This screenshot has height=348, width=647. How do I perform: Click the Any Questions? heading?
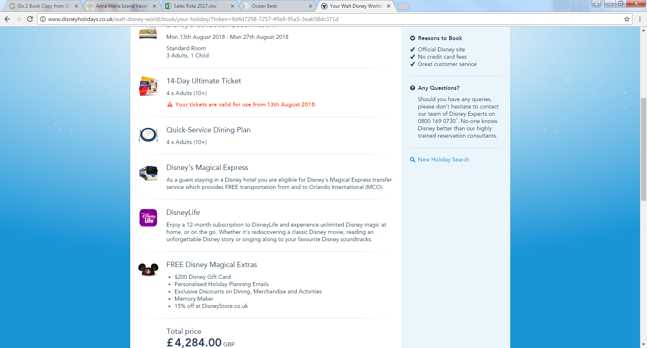[x=439, y=88]
